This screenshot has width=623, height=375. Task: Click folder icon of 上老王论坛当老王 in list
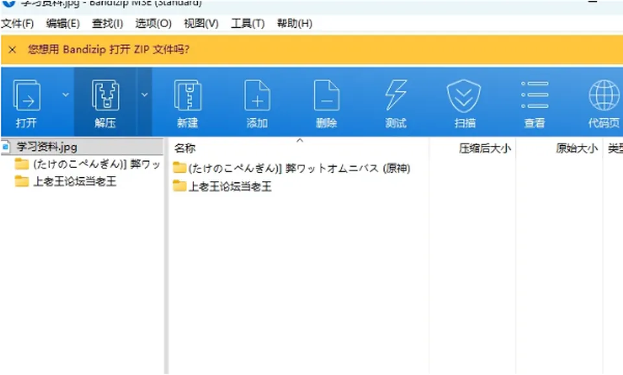pos(180,186)
